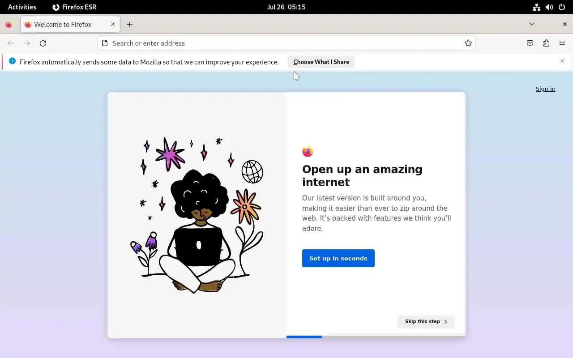Screen dimensions: 573x358
Task: Click the Firefox logo above the headline
Action: 308,152
